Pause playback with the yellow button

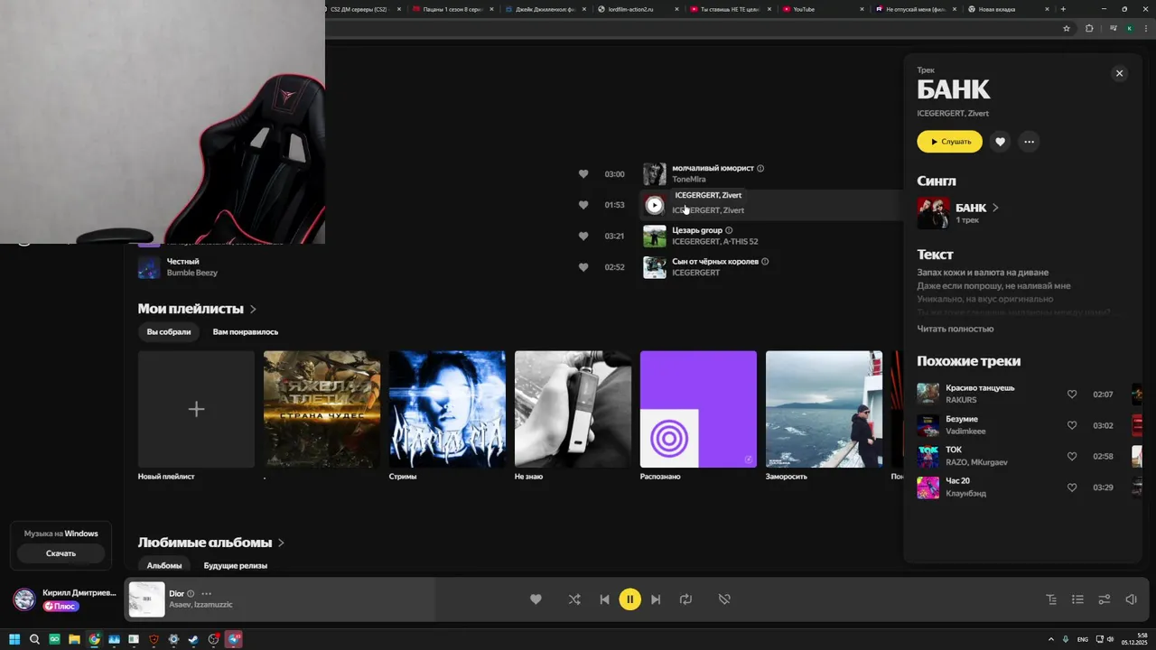tap(629, 599)
